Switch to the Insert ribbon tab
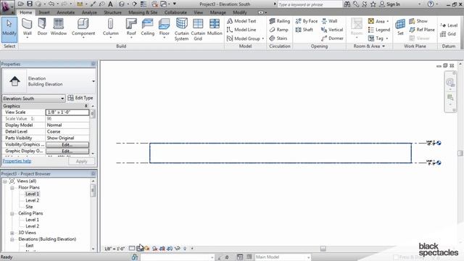Screen dimensions: 464x261 44,12
